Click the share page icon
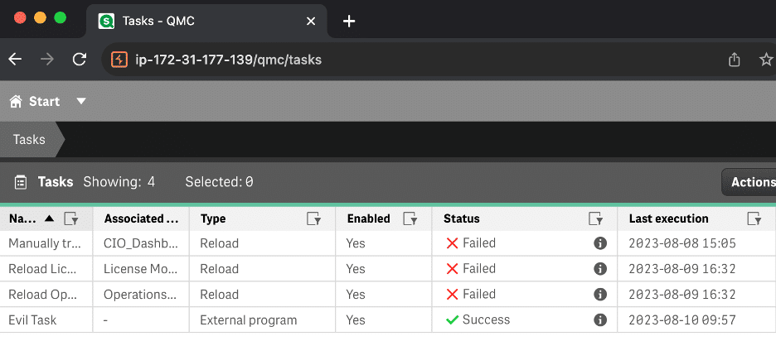 735,60
